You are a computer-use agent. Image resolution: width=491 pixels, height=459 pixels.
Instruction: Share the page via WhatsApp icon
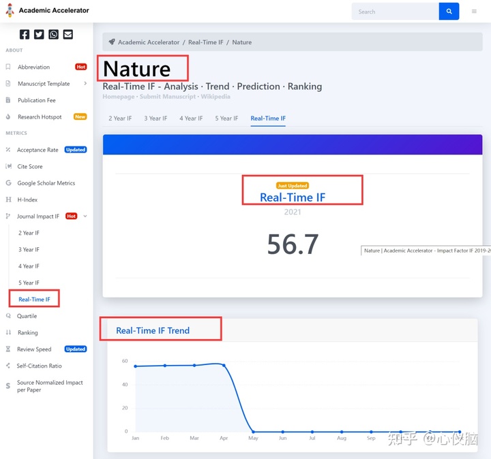coord(54,35)
